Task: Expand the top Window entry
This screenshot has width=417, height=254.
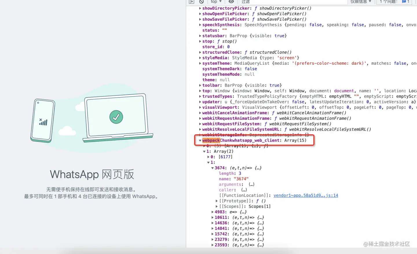Action: coord(200,91)
